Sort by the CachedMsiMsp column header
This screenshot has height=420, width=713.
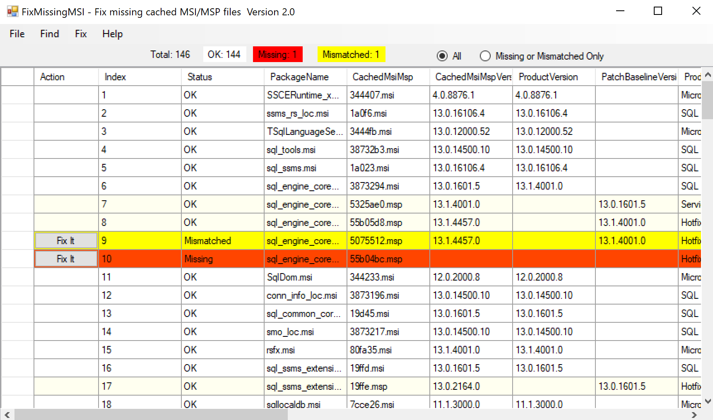(383, 77)
